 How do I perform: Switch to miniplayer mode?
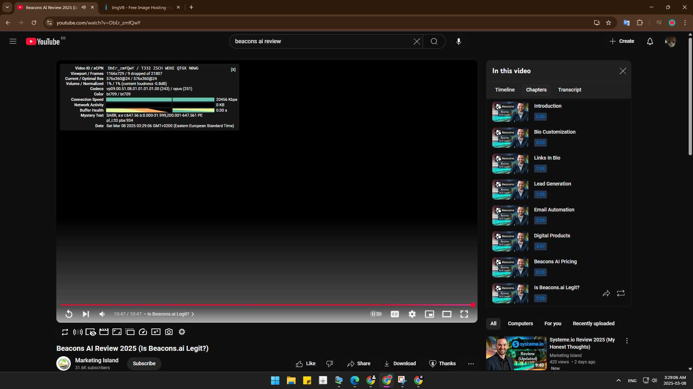[x=429, y=314]
